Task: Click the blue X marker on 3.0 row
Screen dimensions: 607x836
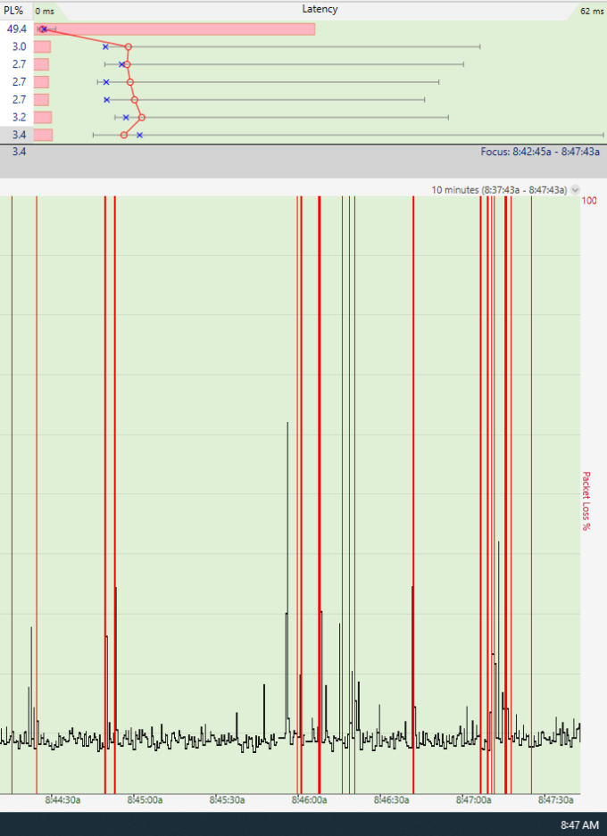Action: point(105,46)
